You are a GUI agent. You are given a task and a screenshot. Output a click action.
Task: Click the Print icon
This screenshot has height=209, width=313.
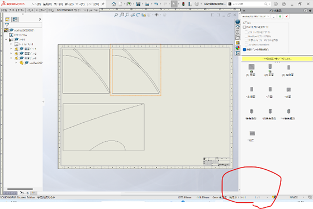pos(147,4)
